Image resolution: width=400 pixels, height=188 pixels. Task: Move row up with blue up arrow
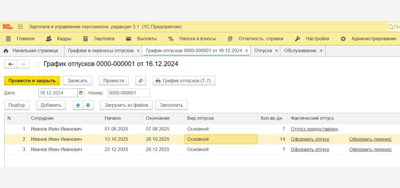tap(78, 105)
